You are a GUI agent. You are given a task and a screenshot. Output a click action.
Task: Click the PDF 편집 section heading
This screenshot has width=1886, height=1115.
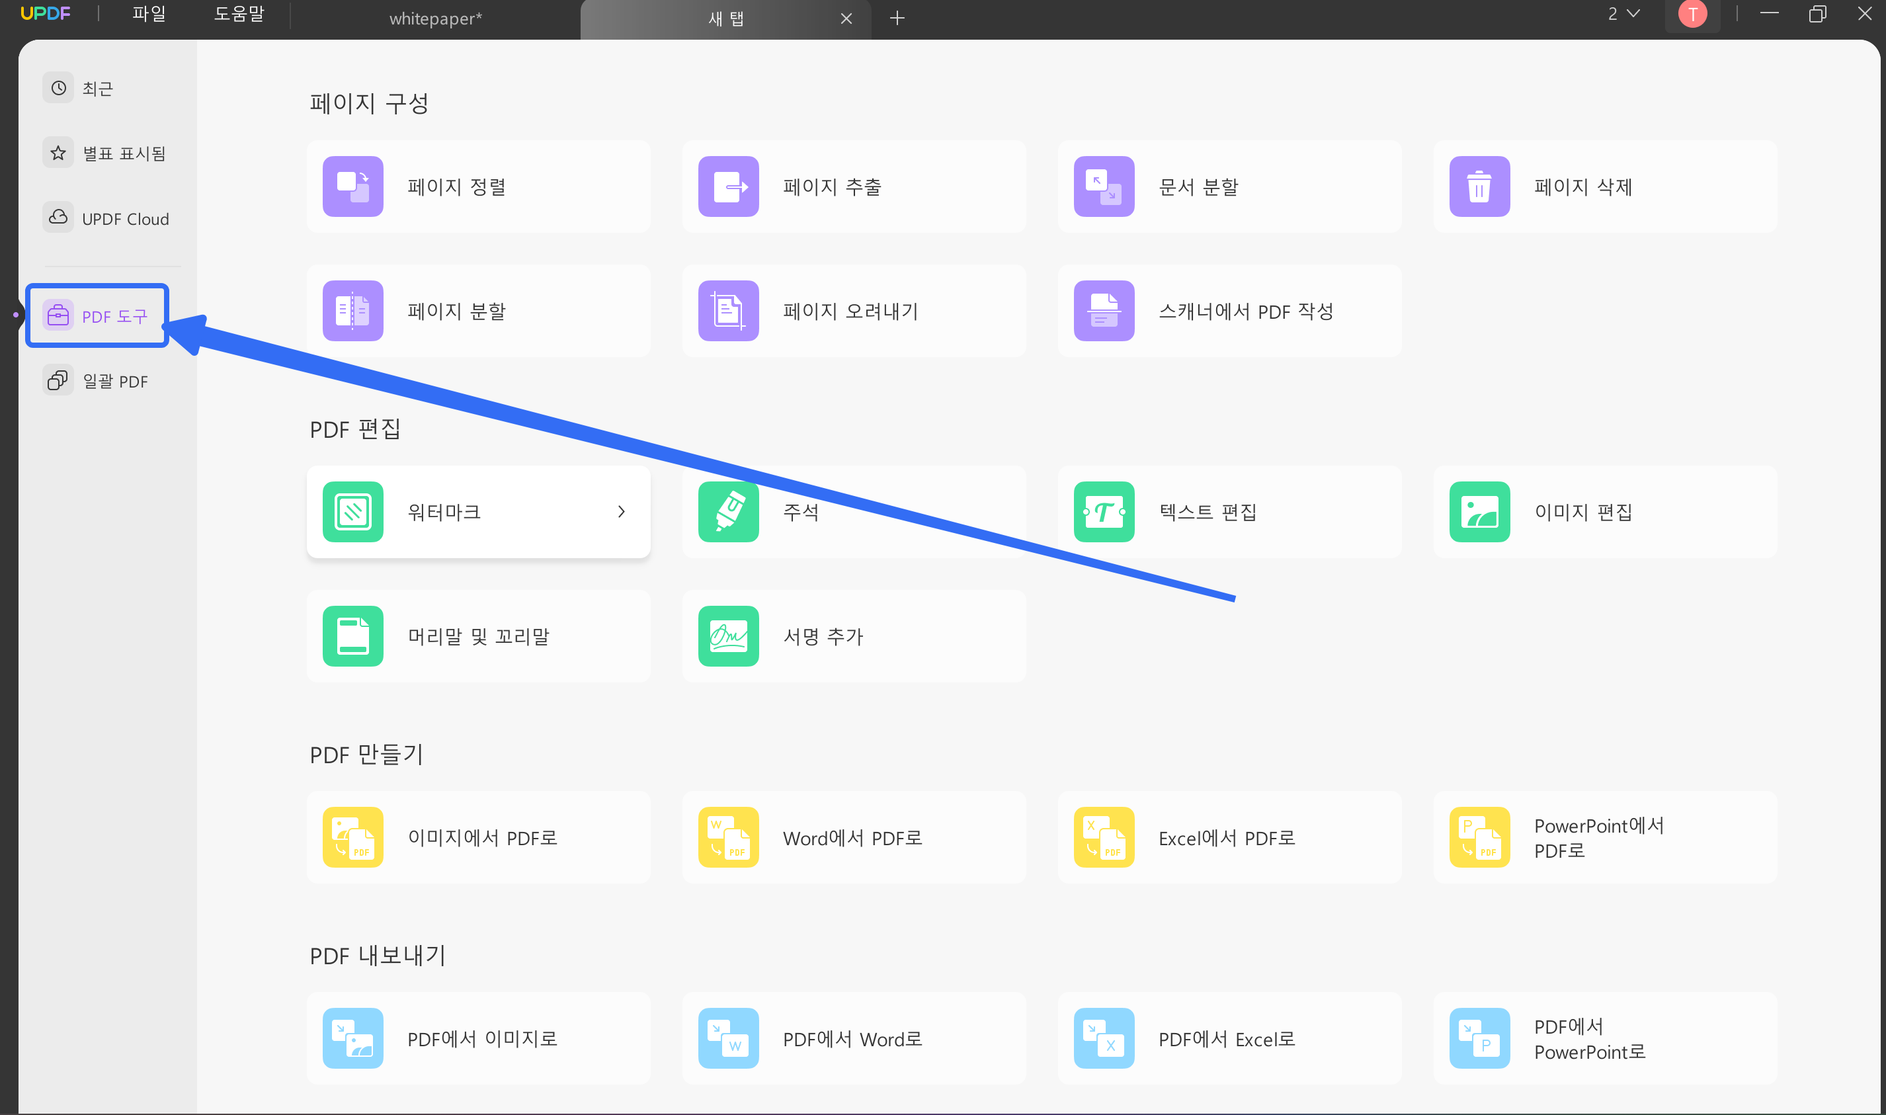click(x=355, y=429)
